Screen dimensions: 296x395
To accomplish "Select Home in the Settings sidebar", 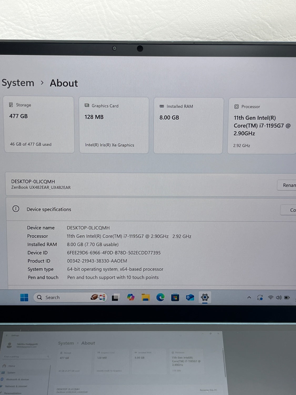I will tap(12, 366).
